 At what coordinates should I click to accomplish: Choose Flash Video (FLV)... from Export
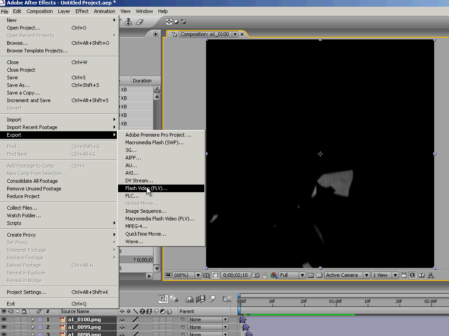click(161, 188)
